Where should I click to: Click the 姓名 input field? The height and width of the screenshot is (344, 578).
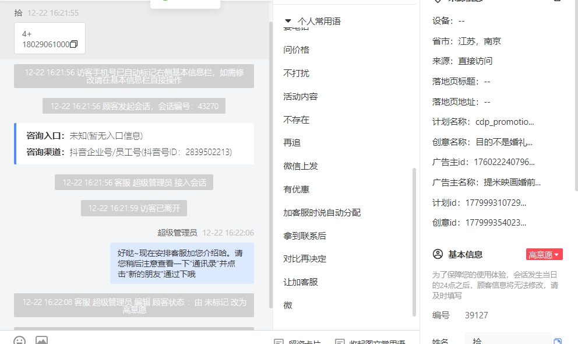[509, 340]
